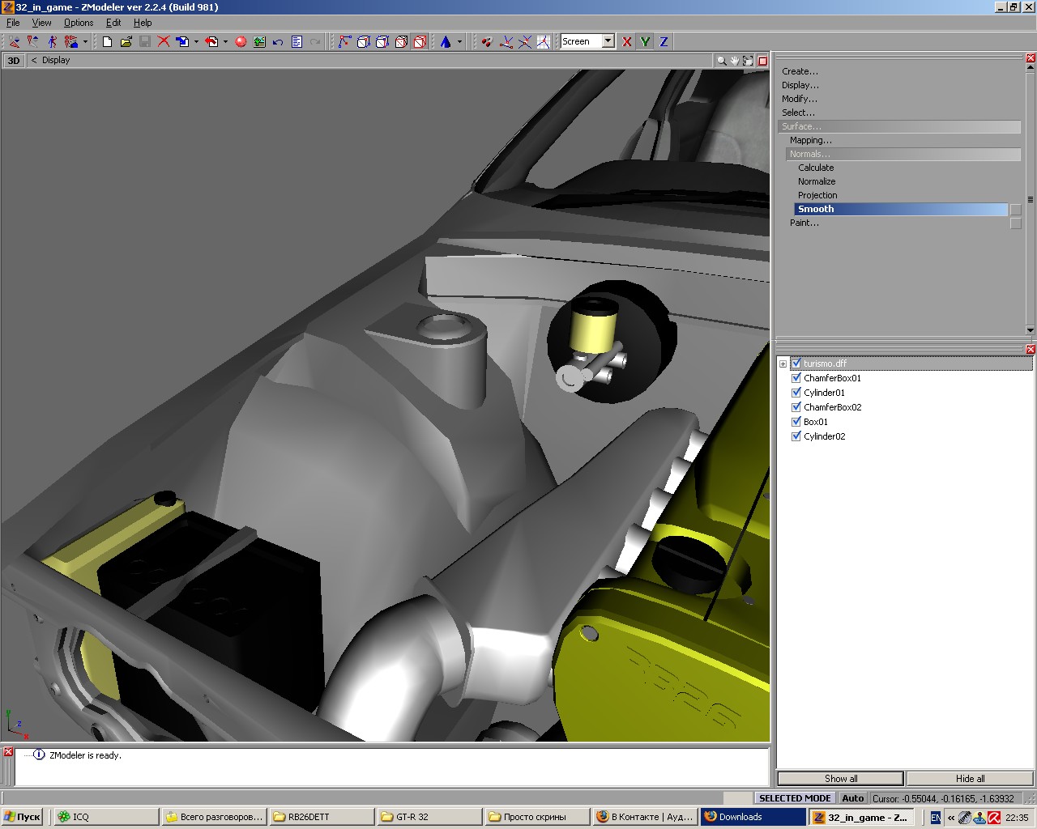Click the Zoom extents icon in viewport
This screenshot has height=829, width=1037.
coord(749,60)
